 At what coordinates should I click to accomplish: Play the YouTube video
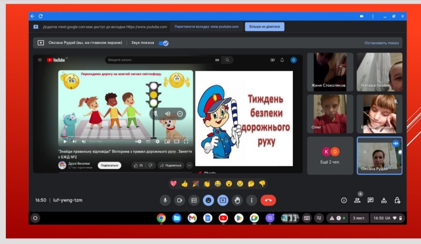pos(65,141)
